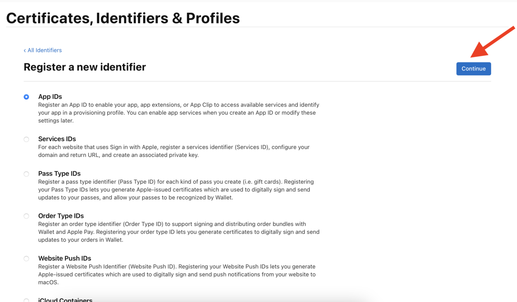Choose the iCloud Containers radio button

pyautogui.click(x=26, y=300)
